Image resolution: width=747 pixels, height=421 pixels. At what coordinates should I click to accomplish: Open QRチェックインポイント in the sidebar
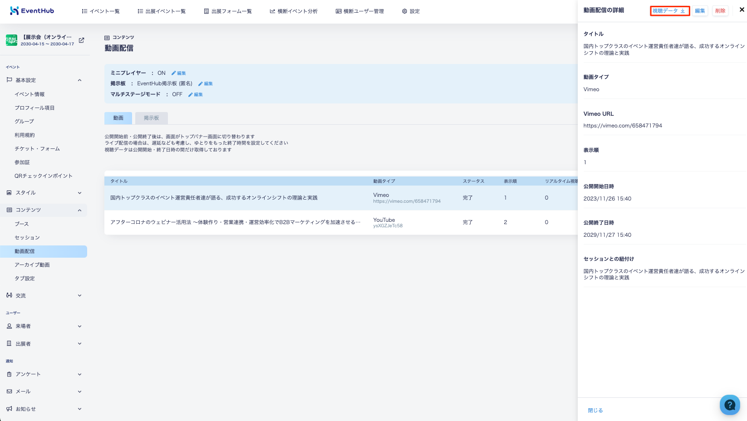(x=44, y=176)
